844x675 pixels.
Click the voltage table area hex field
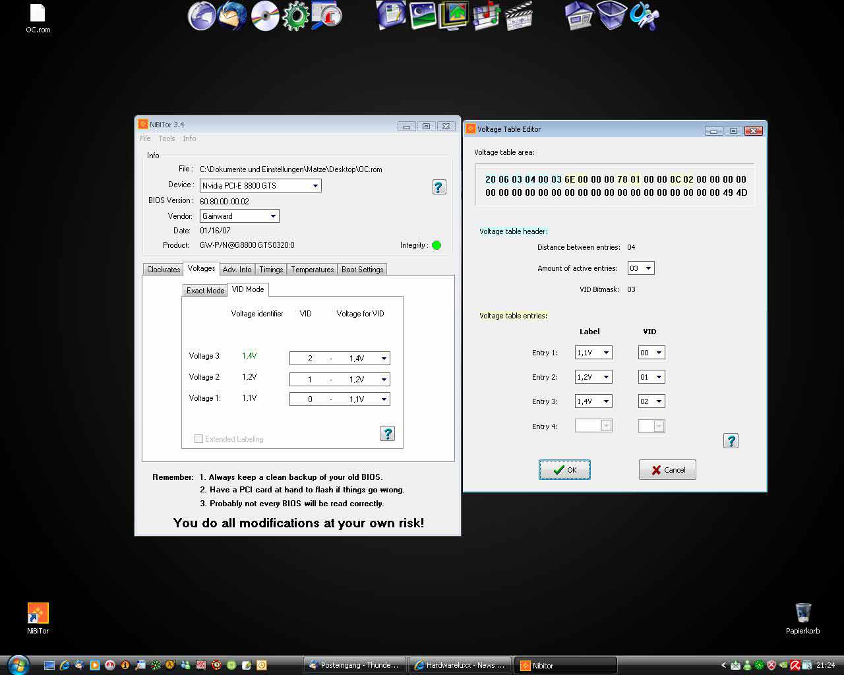pos(615,186)
